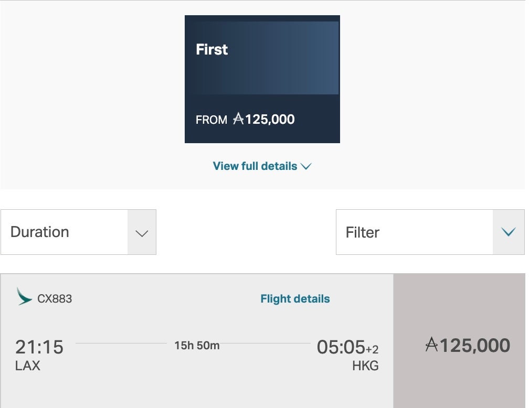The image size is (529, 408).
Task: Click the Duration dropdown arrow
Action: [142, 232]
